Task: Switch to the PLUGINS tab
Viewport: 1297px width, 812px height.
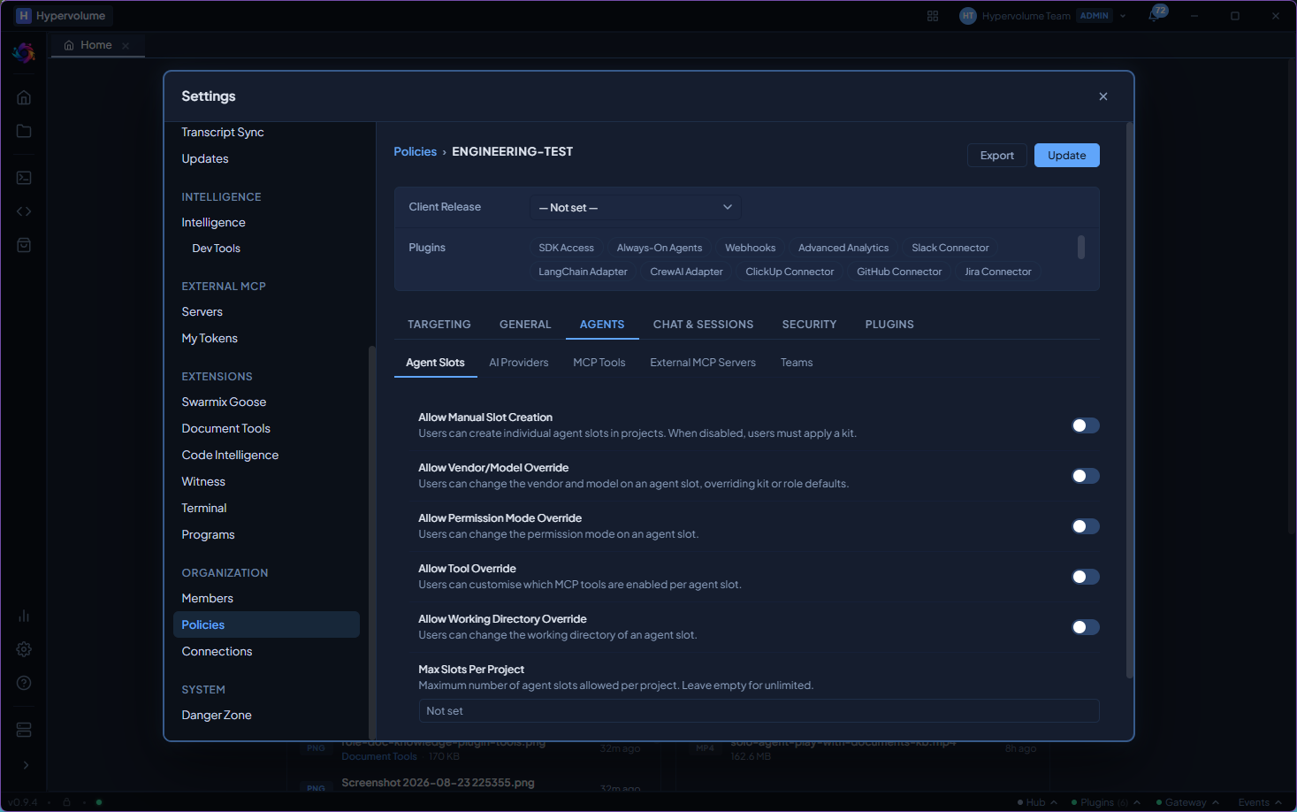Action: point(889,325)
